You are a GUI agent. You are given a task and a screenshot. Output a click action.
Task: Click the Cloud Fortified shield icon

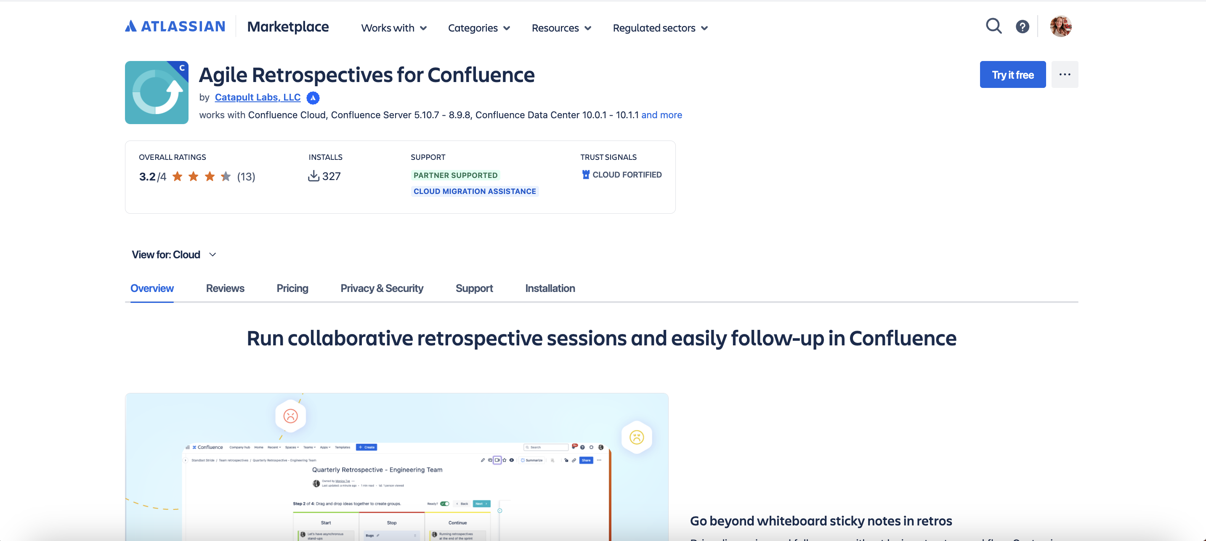(585, 175)
